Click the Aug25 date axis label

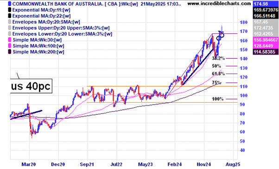[x=233, y=164]
